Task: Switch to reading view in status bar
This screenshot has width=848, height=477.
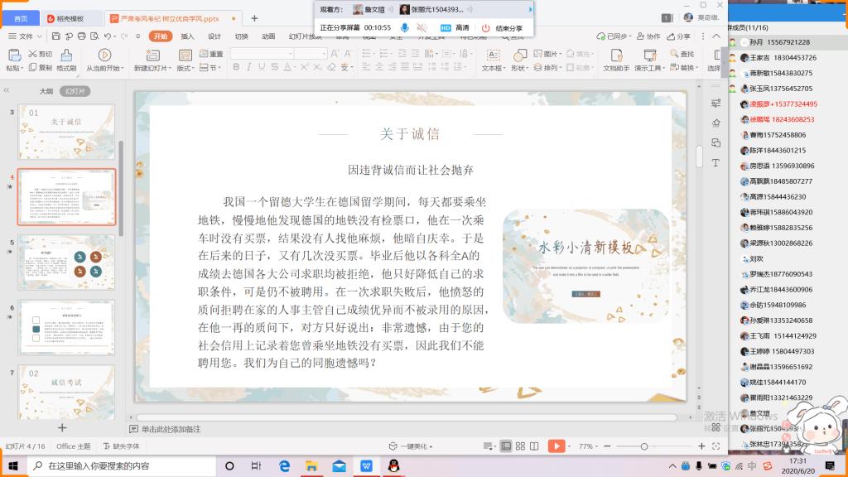Action: (x=534, y=446)
